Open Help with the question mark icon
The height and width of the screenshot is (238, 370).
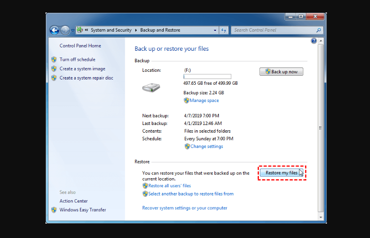[314, 41]
